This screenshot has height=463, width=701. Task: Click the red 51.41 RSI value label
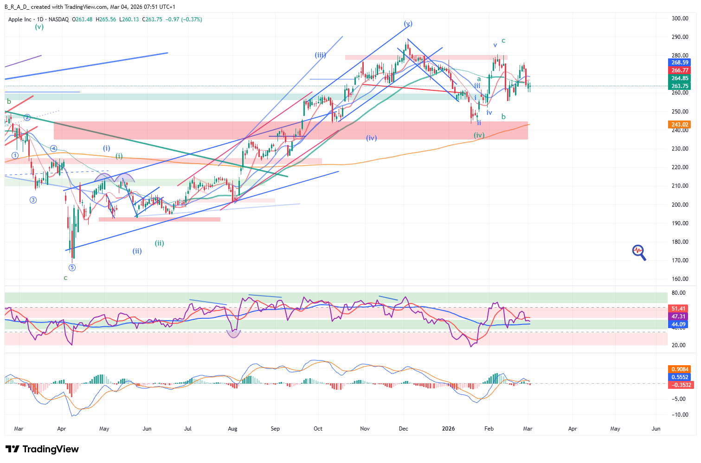coord(678,309)
